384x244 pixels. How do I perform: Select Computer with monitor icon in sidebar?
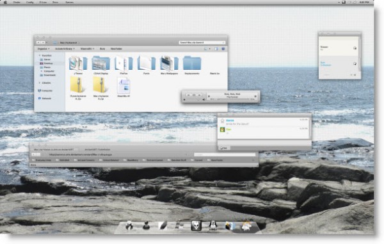click(45, 91)
